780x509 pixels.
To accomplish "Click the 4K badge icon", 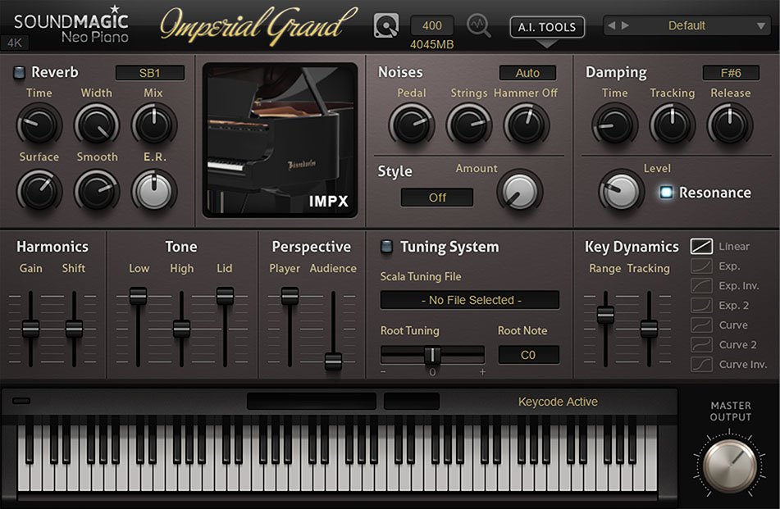I will pyautogui.click(x=15, y=43).
